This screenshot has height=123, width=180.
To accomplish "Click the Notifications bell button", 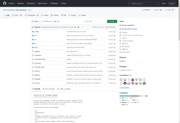I will pos(146,10).
